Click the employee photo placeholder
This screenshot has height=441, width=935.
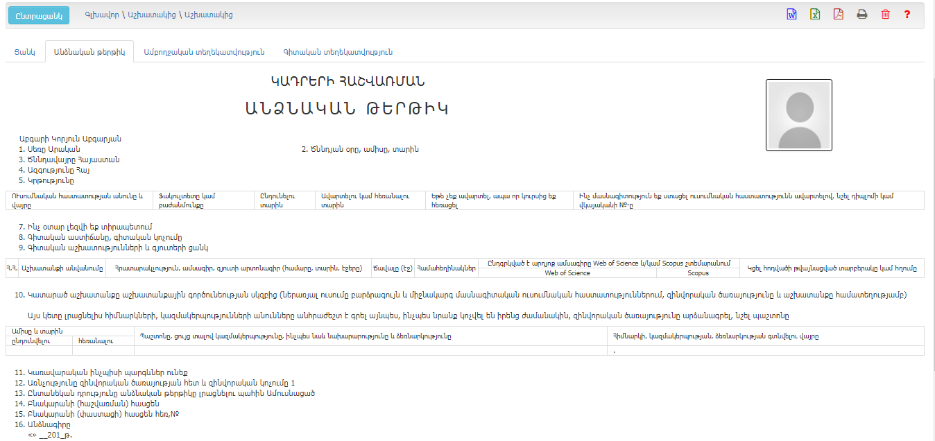(x=798, y=115)
